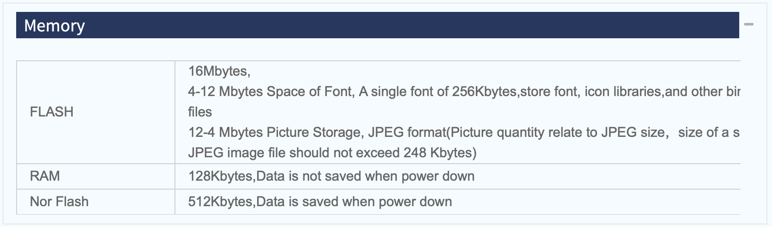Click the 12-4 Mbytes Picture Storage line
Image resolution: width=772 pixels, height=227 pixels.
pyautogui.click(x=464, y=132)
